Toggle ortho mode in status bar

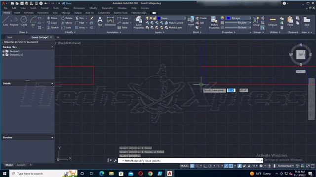205,166
